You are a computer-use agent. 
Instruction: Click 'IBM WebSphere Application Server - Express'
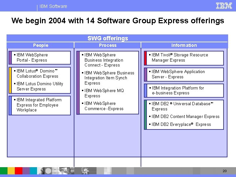[x=177, y=74]
